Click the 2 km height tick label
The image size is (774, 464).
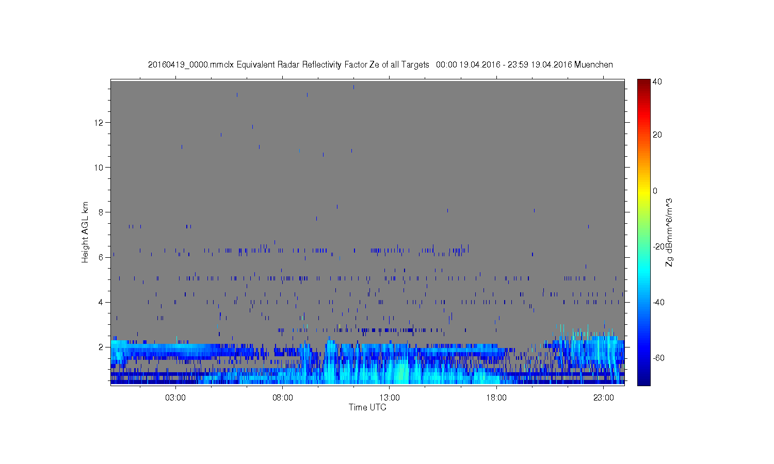pyautogui.click(x=102, y=347)
